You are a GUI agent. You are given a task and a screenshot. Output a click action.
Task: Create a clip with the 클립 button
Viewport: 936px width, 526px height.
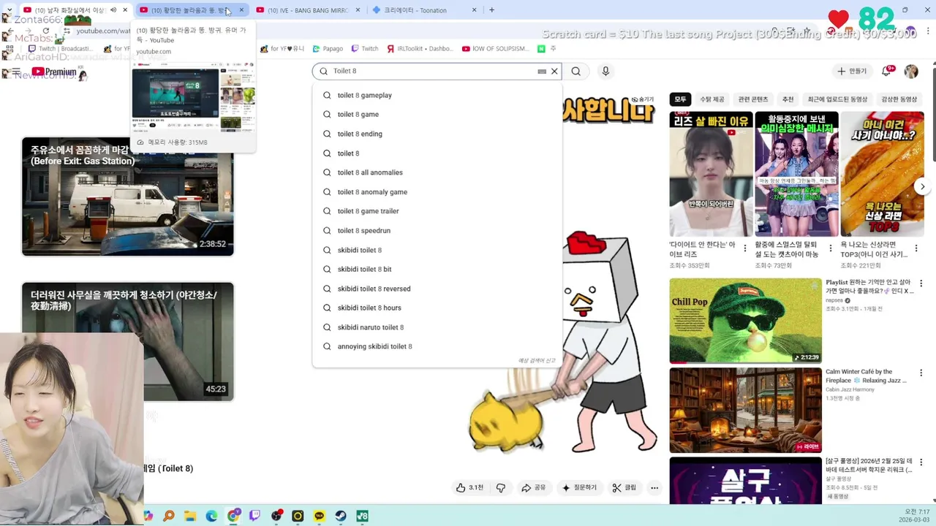pyautogui.click(x=624, y=487)
